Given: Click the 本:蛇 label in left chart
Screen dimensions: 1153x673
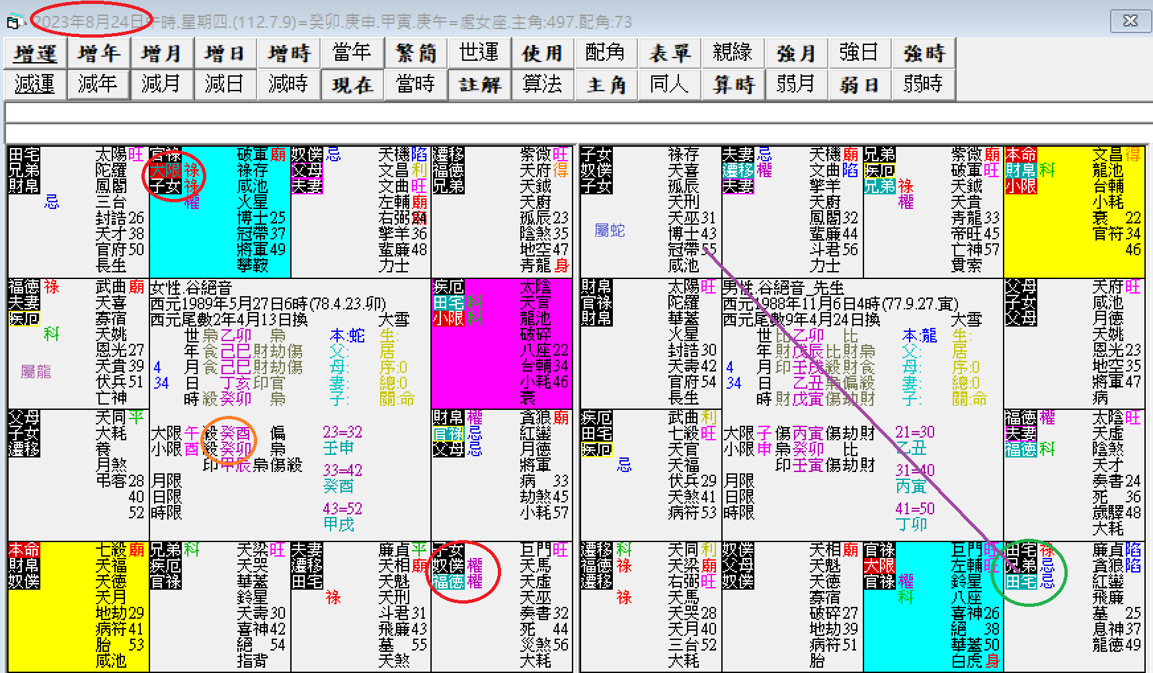Looking at the screenshot, I should pos(348,336).
